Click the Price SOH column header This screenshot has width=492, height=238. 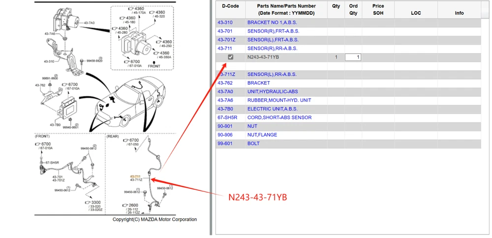click(378, 9)
